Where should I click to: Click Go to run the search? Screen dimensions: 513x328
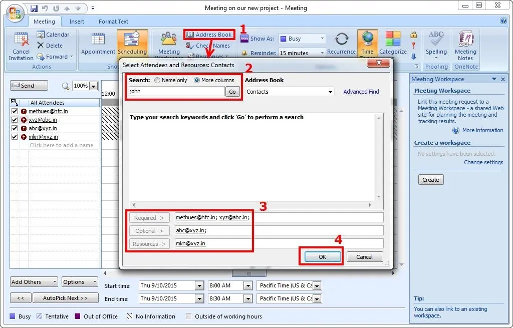click(232, 92)
